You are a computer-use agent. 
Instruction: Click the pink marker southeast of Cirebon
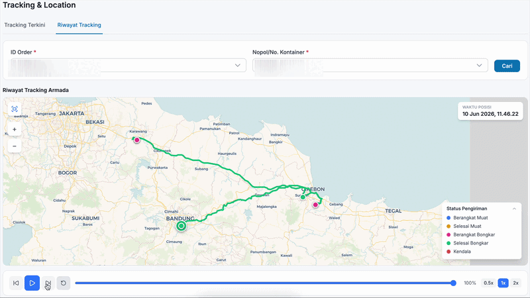pos(315,205)
